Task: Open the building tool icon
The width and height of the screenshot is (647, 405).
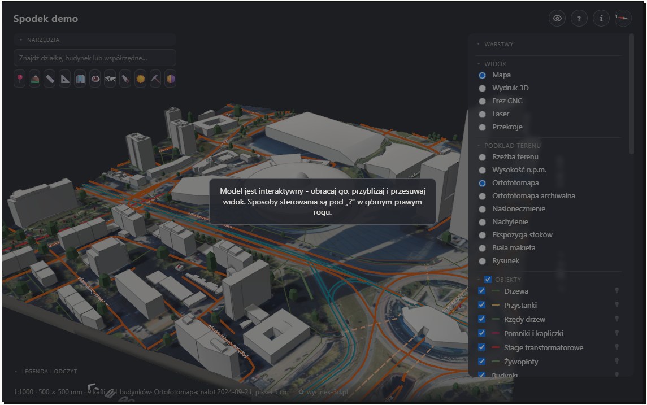Action: pos(80,79)
